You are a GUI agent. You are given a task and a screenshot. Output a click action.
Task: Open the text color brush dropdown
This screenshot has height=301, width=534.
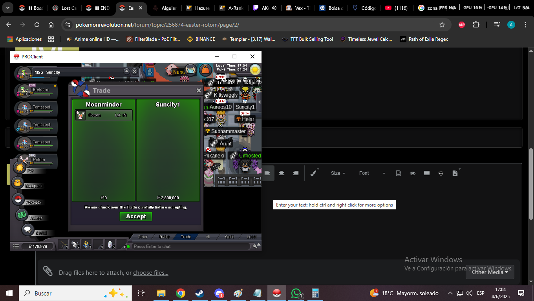pyautogui.click(x=315, y=173)
